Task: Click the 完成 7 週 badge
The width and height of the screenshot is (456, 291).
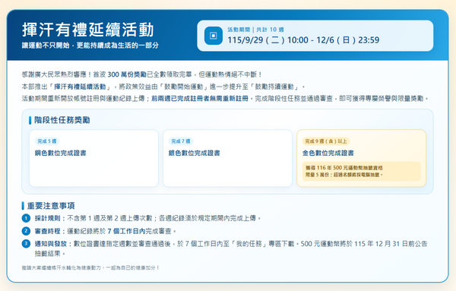Action: point(181,141)
